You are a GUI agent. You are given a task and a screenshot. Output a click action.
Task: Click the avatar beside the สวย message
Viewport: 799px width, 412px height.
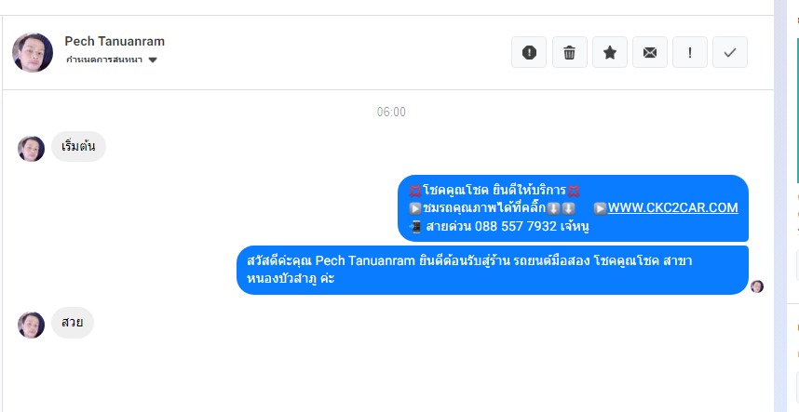click(x=31, y=325)
